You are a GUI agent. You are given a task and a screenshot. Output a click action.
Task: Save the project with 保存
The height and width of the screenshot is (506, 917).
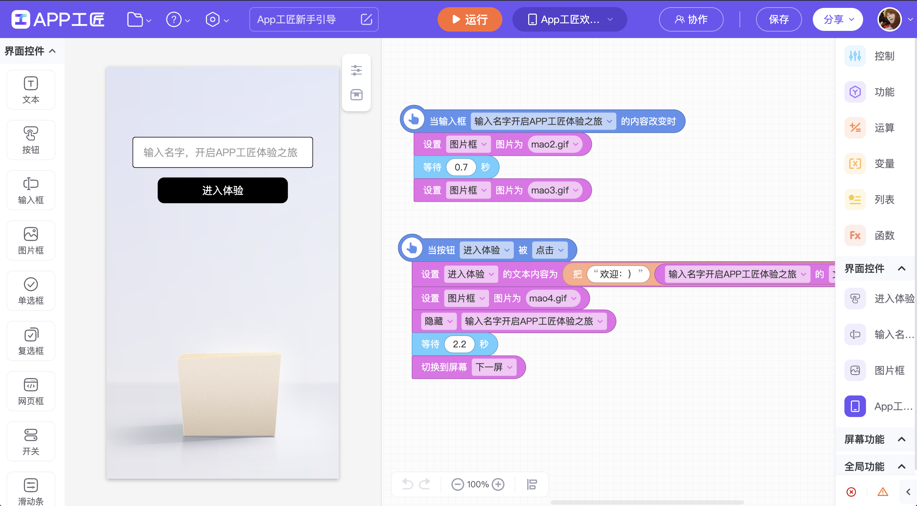pyautogui.click(x=779, y=19)
